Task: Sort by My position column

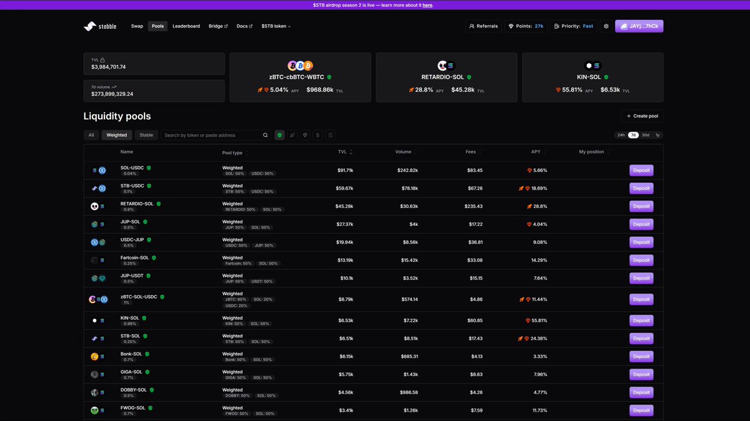Action: pyautogui.click(x=594, y=152)
